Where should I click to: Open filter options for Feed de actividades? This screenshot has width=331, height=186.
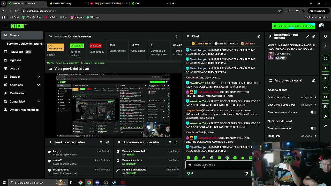[x=101, y=142]
